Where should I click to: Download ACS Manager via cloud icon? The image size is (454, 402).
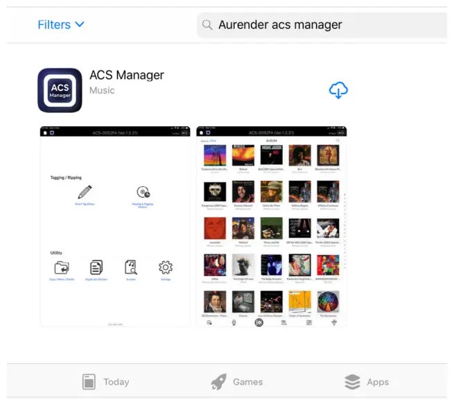point(338,90)
